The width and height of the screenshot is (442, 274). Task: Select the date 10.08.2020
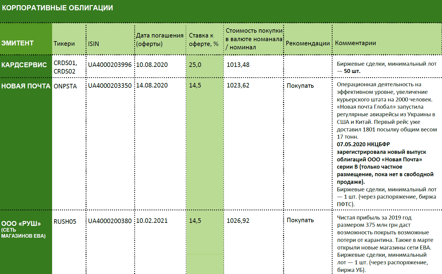tap(152, 65)
